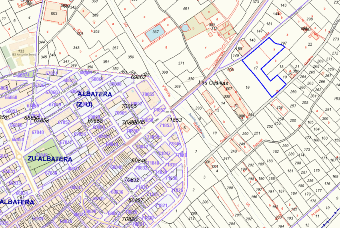Image resolution: width=340 pixels, height=228 pixels.
Task: Select parcel 200 in the south
Action: point(230,188)
